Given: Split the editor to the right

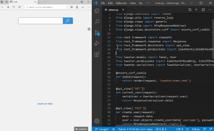Looking at the screenshot, I should (x=203, y=10).
